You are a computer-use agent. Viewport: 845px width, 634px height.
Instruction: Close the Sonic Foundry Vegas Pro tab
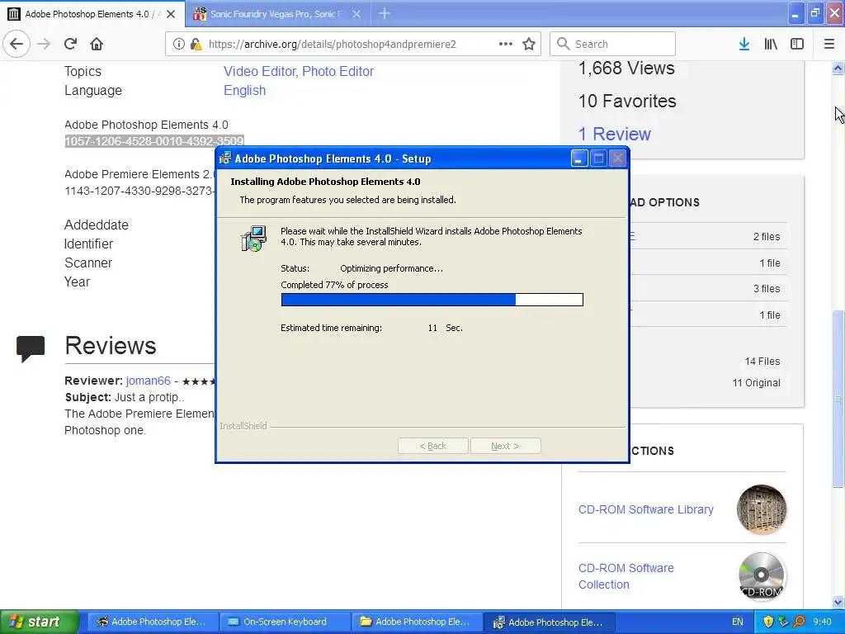click(356, 14)
